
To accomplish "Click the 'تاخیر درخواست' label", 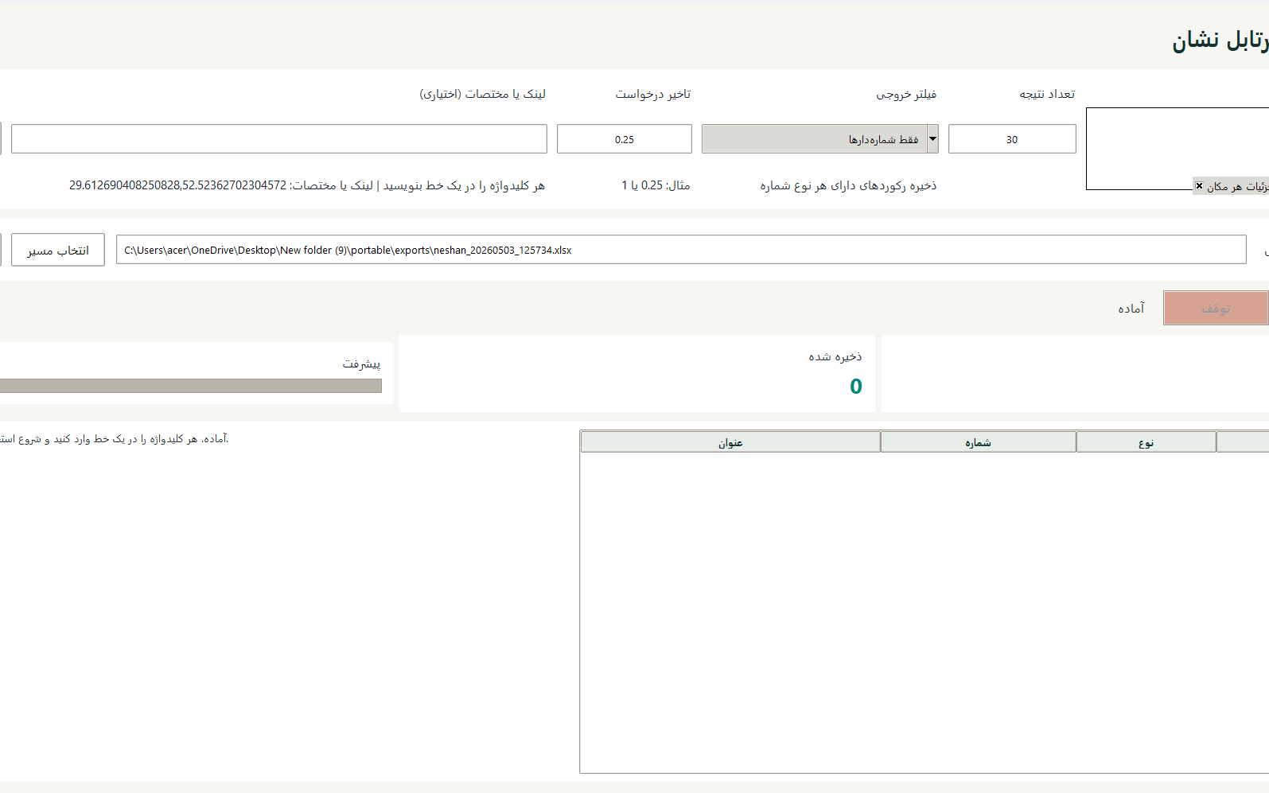I will [653, 94].
